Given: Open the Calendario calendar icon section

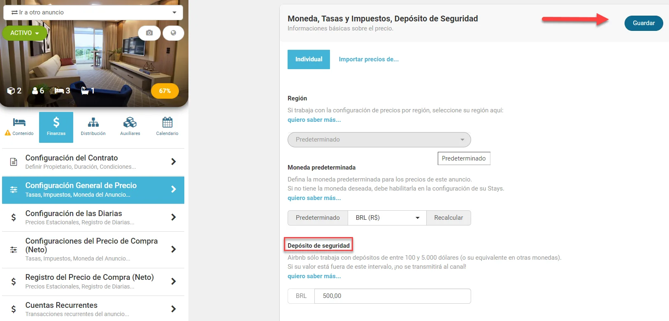Looking at the screenshot, I should [167, 127].
